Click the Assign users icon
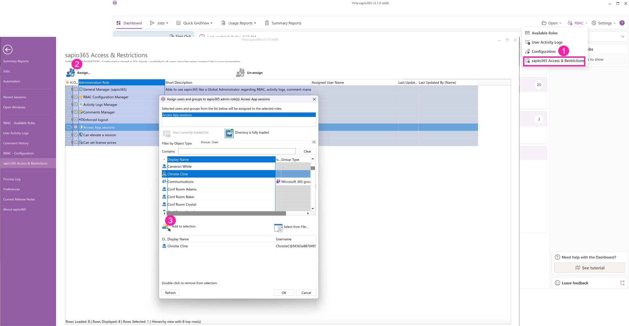Viewport: 629px width, 326px height. pyautogui.click(x=70, y=73)
